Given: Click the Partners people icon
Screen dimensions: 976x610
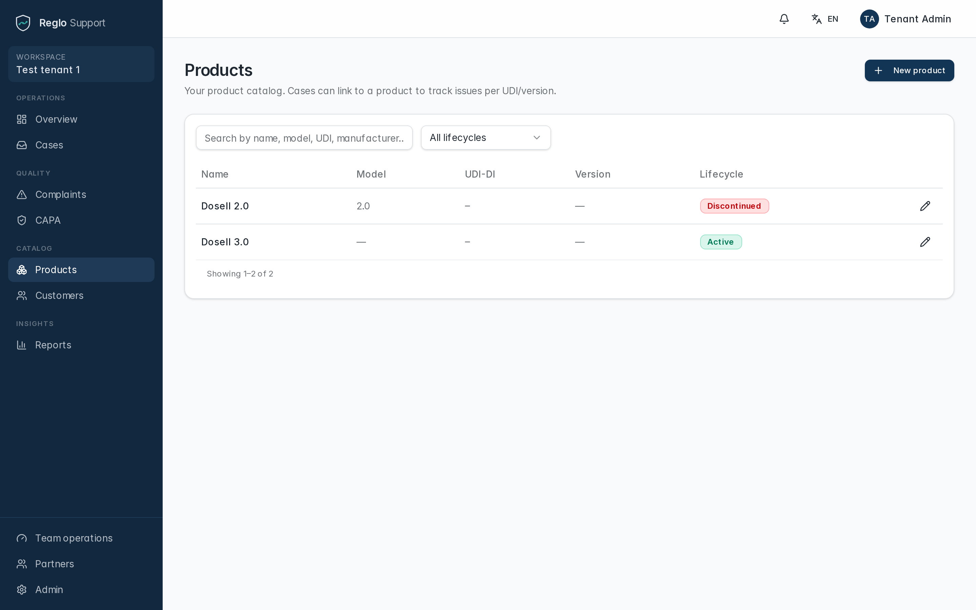Looking at the screenshot, I should click(22, 564).
